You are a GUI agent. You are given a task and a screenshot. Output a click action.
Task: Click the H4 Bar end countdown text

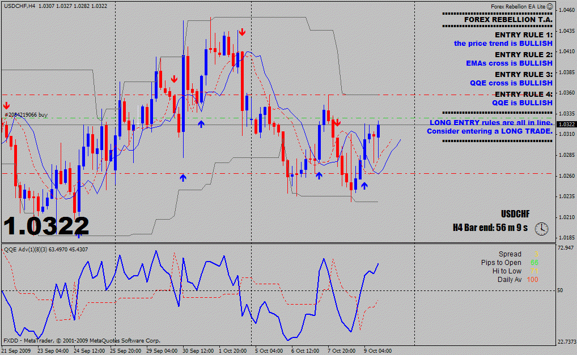click(x=490, y=228)
